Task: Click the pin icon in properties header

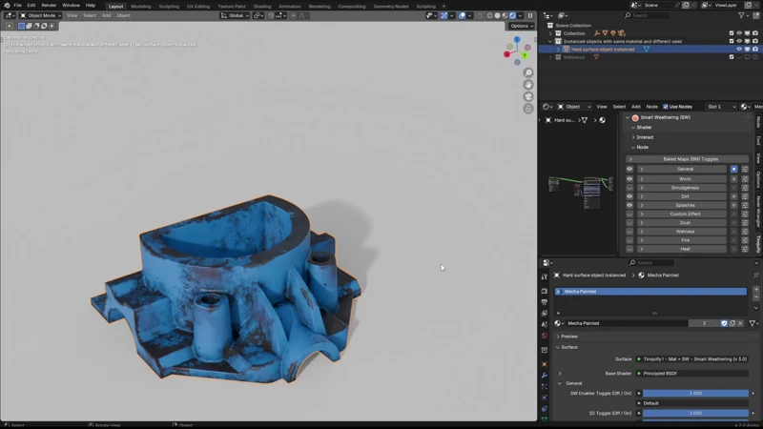Action: [x=755, y=276]
